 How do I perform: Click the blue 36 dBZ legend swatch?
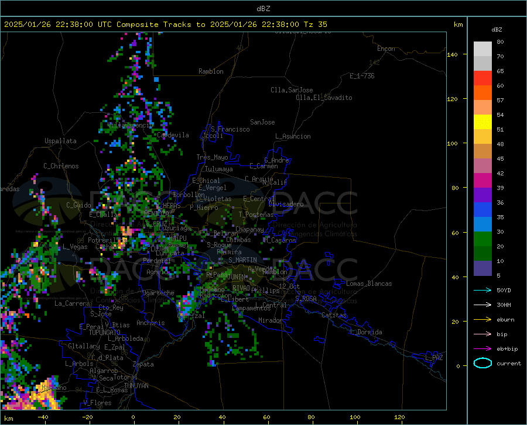click(x=482, y=210)
